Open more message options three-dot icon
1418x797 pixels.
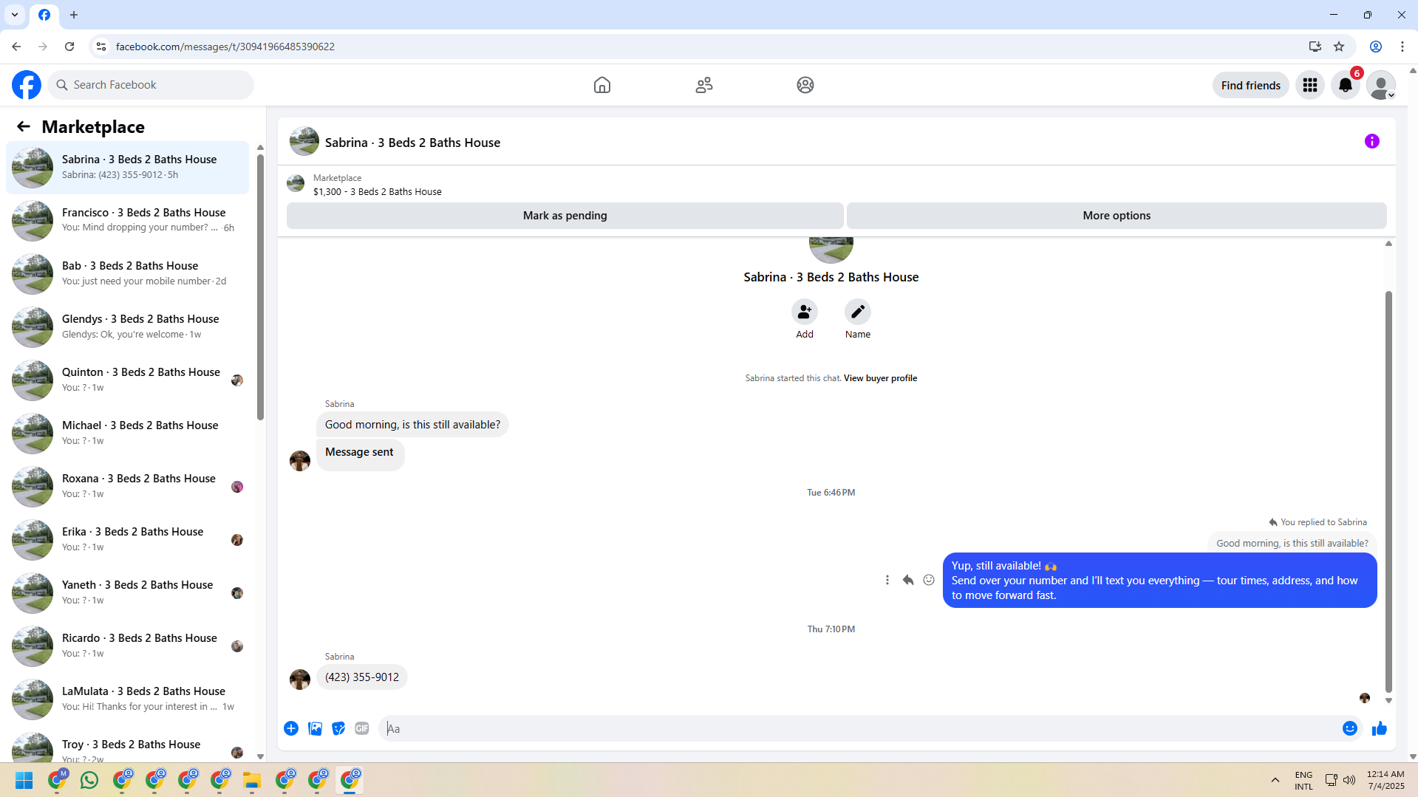click(887, 580)
